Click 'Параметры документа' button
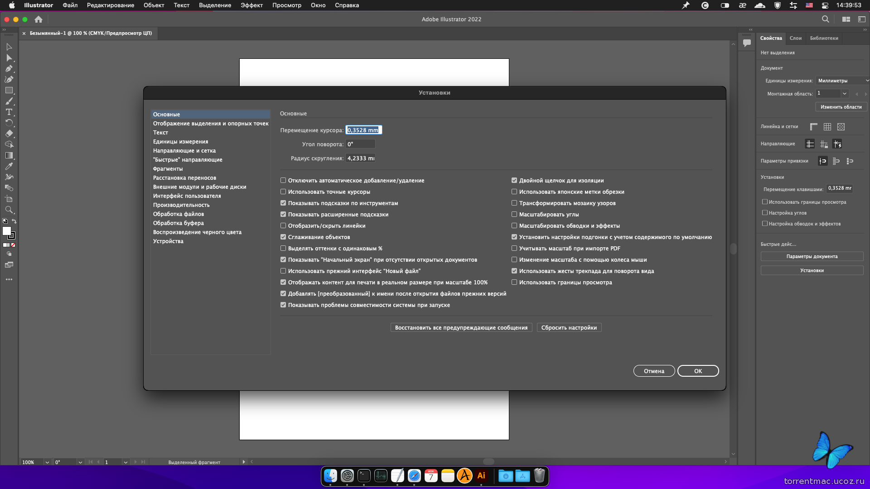This screenshot has height=489, width=870. (x=812, y=256)
